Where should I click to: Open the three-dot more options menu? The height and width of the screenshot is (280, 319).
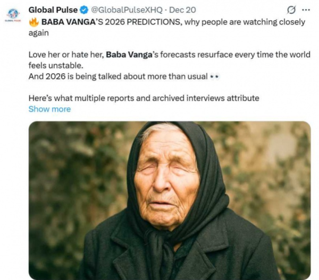coord(306,10)
